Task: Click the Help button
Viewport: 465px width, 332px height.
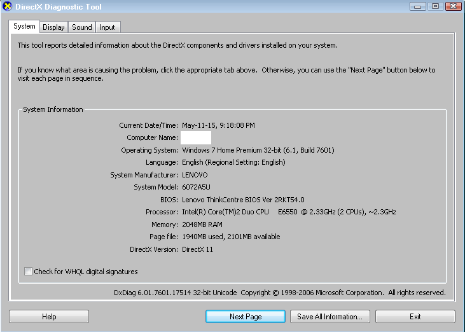Action: [49, 317]
